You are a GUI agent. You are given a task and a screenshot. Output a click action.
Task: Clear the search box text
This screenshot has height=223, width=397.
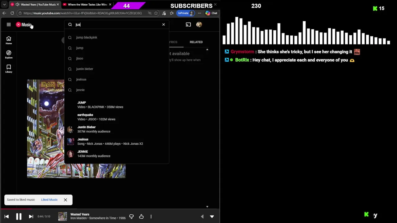163,24
